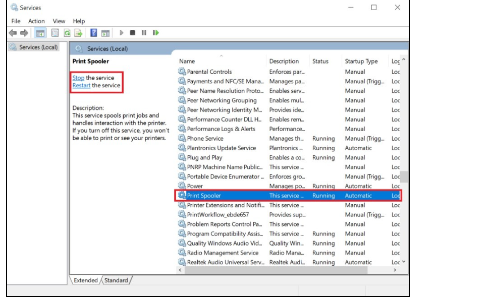
Task: Click gear icon beside Peer Networking Grouping
Action: tap(182, 100)
